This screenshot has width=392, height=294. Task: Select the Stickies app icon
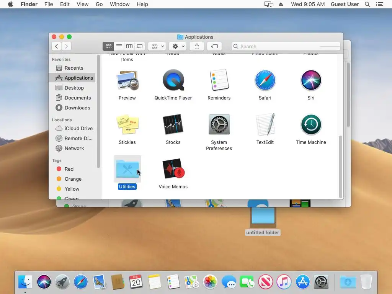pyautogui.click(x=127, y=124)
